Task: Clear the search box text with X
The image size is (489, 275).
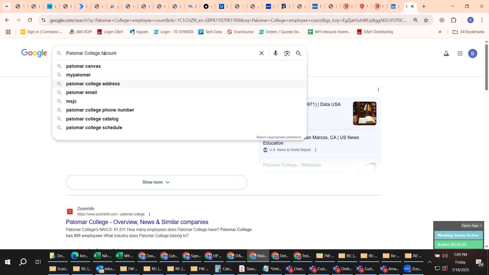Action: coord(262,53)
